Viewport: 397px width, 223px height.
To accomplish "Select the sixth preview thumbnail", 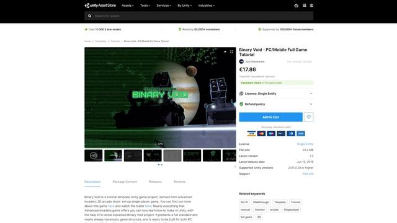I will [192, 155].
